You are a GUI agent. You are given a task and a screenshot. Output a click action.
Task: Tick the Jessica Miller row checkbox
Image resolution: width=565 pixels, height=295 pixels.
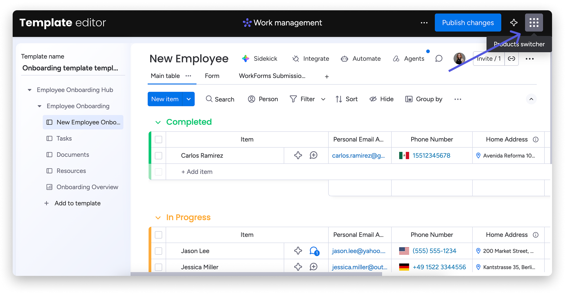159,267
